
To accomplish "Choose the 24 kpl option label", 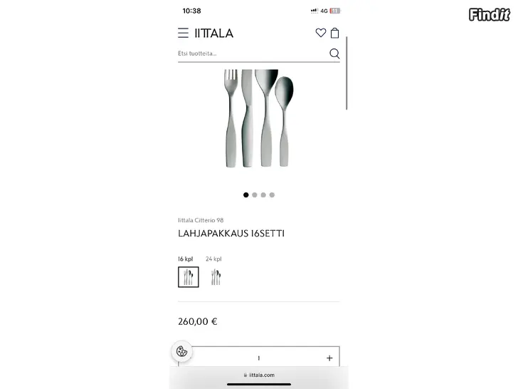I will tap(213, 259).
